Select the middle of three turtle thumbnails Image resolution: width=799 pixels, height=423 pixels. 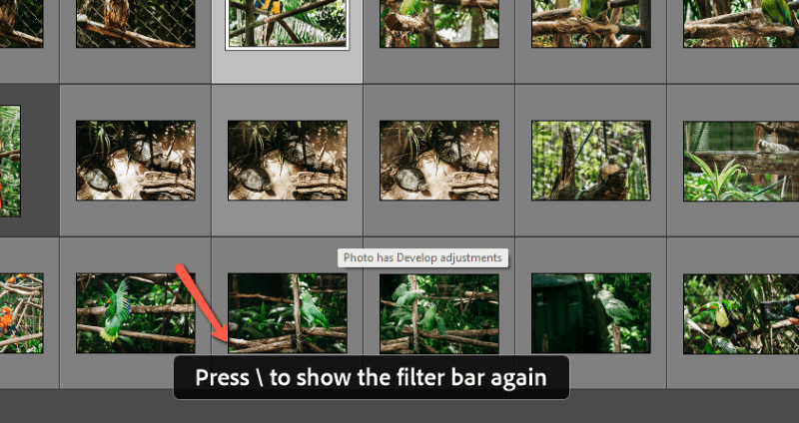[288, 161]
